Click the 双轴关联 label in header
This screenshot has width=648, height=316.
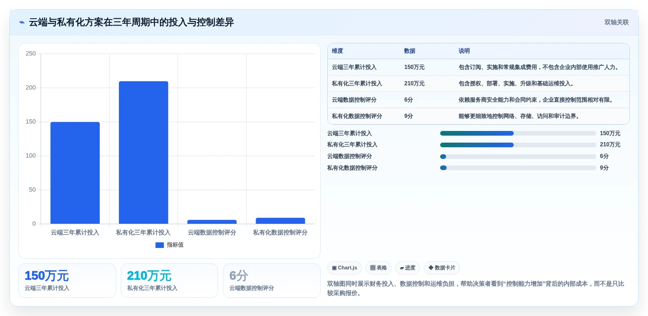tap(616, 22)
